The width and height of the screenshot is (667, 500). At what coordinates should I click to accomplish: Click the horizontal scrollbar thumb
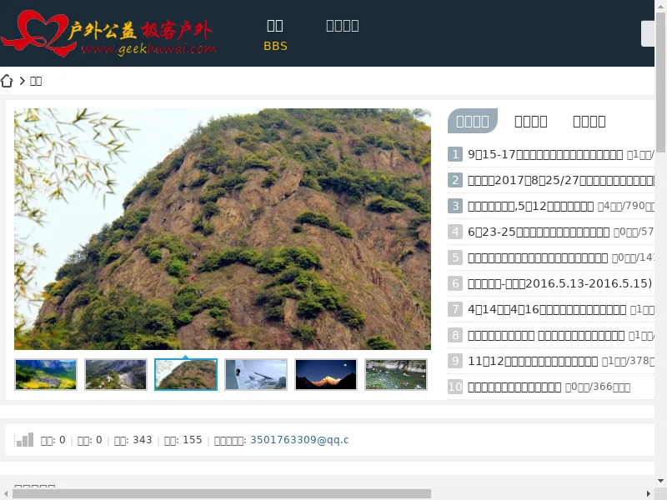[222, 493]
